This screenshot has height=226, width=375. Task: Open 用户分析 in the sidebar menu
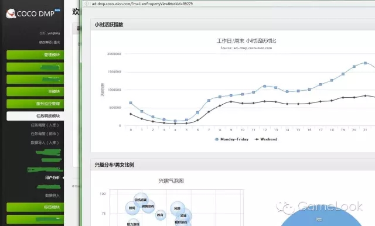(52, 177)
